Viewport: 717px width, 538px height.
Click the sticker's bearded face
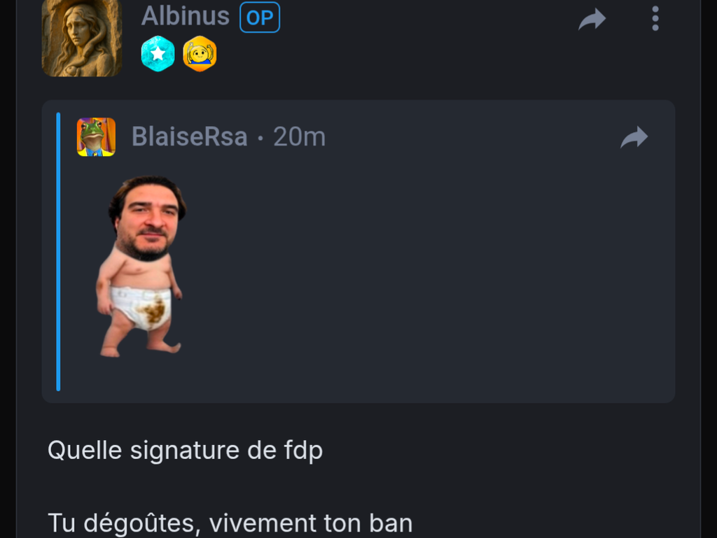(x=147, y=218)
